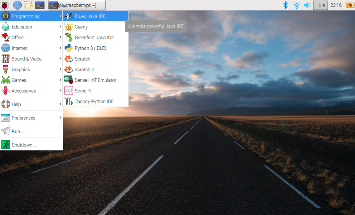The image size is (355, 215).
Task: Click the Sonic Pi pink icon
Action: pos(69,91)
